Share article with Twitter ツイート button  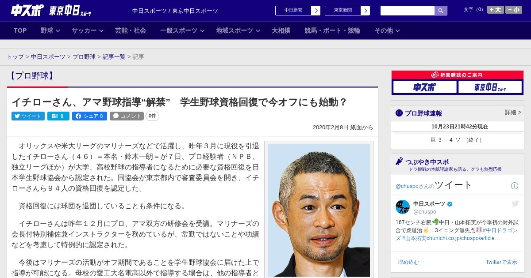pyautogui.click(x=28, y=116)
